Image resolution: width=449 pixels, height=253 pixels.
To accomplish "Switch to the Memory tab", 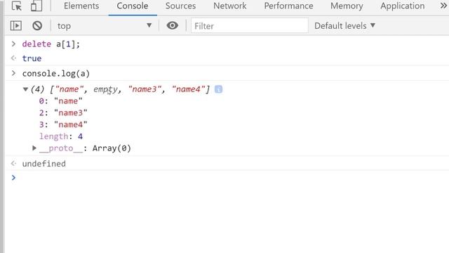I will [x=347, y=6].
